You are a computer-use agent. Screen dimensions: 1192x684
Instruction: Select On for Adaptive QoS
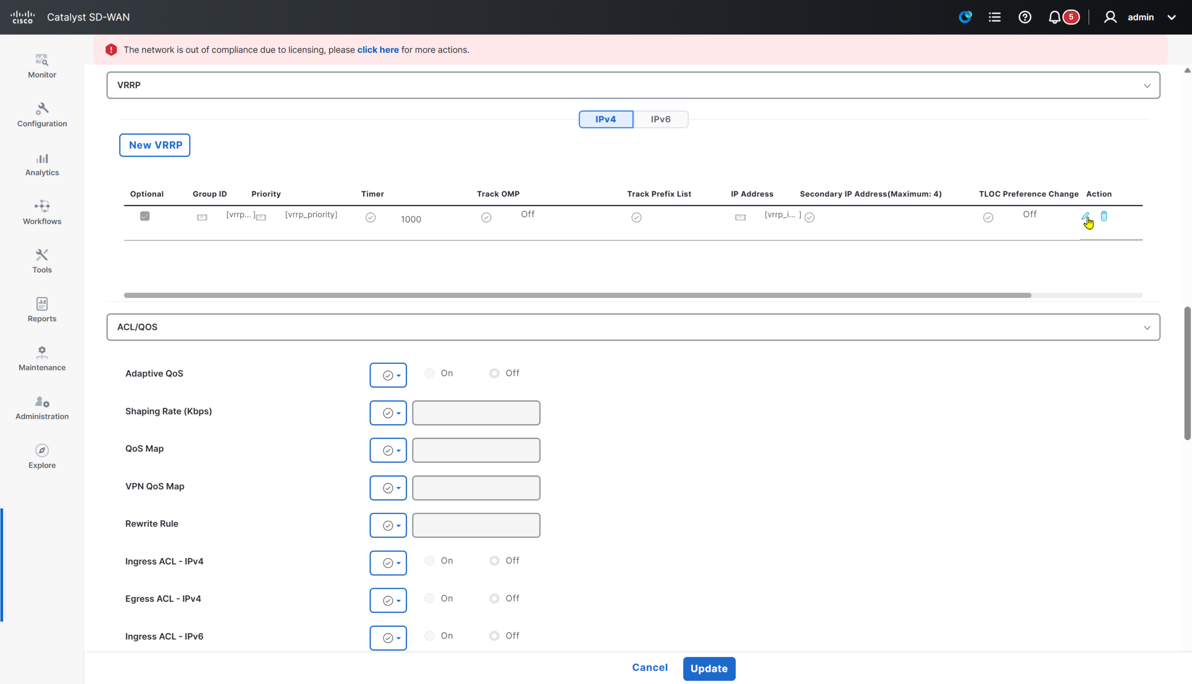coord(429,373)
